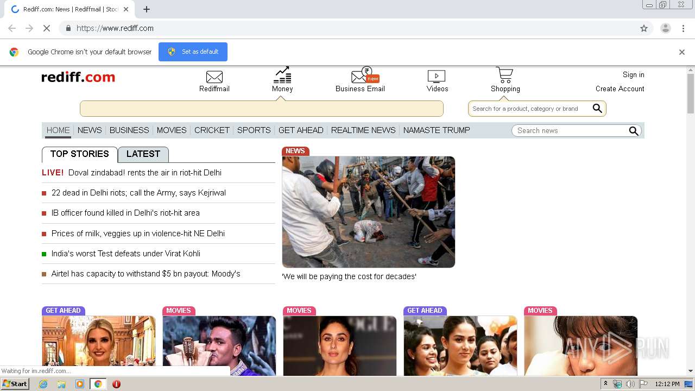Select HOME in navigation bar
The width and height of the screenshot is (695, 391).
[58, 130]
